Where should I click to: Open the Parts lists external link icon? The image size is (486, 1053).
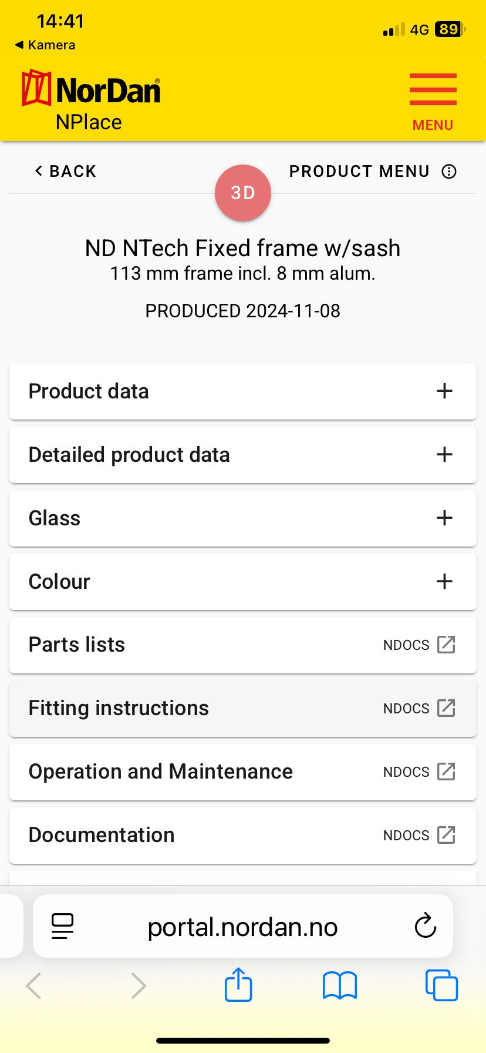pyautogui.click(x=446, y=645)
